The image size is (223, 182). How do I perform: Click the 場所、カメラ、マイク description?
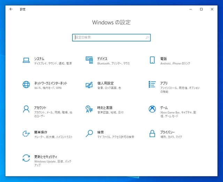click(171, 137)
